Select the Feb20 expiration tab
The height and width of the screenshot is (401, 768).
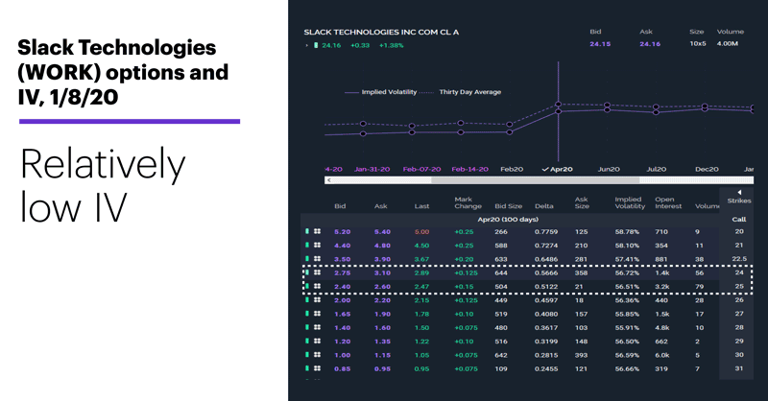(512, 169)
